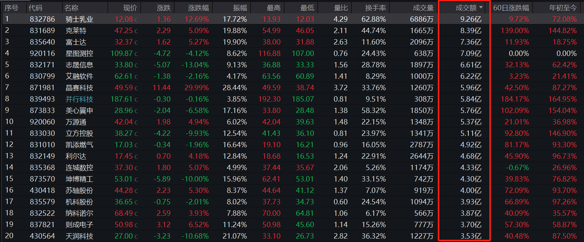Image resolution: width=584 pixels, height=242 pixels.
Task: Click stock code 831689
Action: click(x=42, y=30)
